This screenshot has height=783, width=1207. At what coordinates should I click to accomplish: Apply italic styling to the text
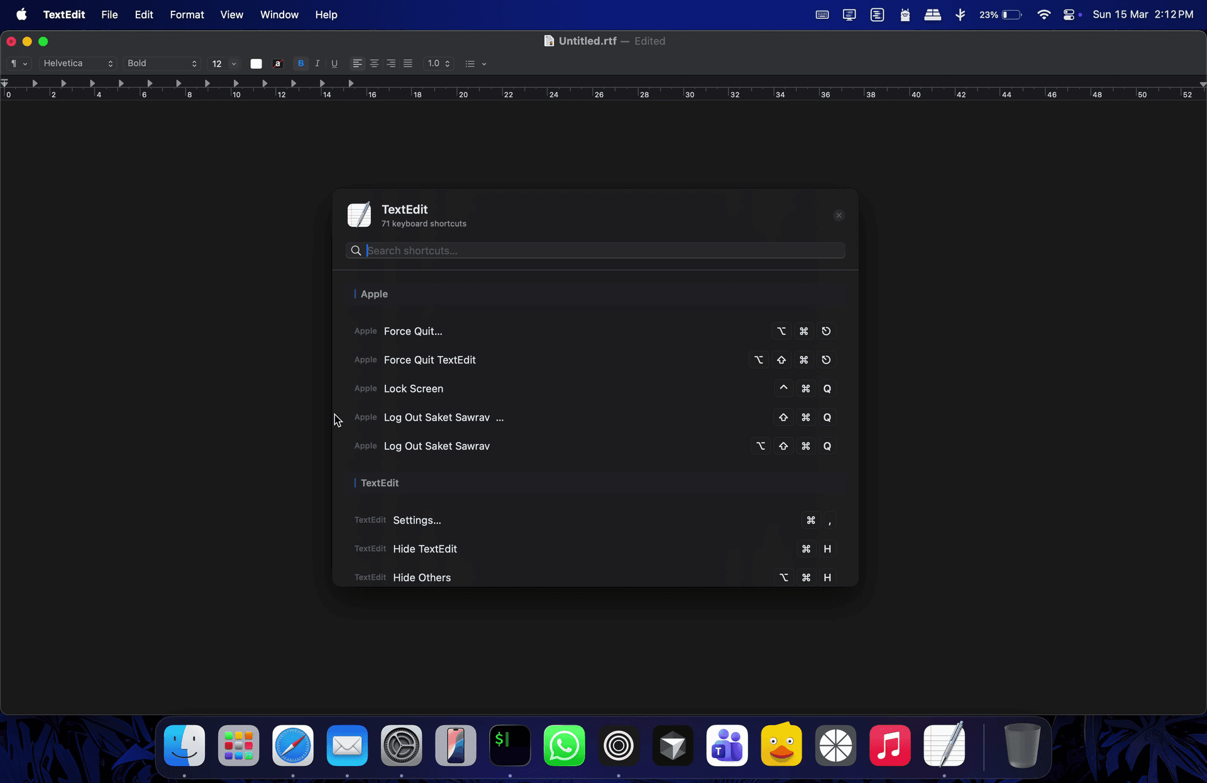coord(317,63)
